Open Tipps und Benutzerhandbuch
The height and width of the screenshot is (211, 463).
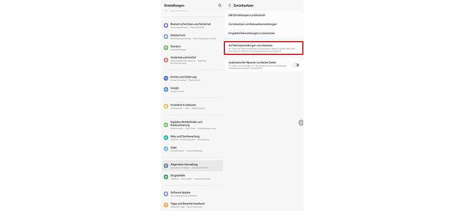pyautogui.click(x=193, y=205)
